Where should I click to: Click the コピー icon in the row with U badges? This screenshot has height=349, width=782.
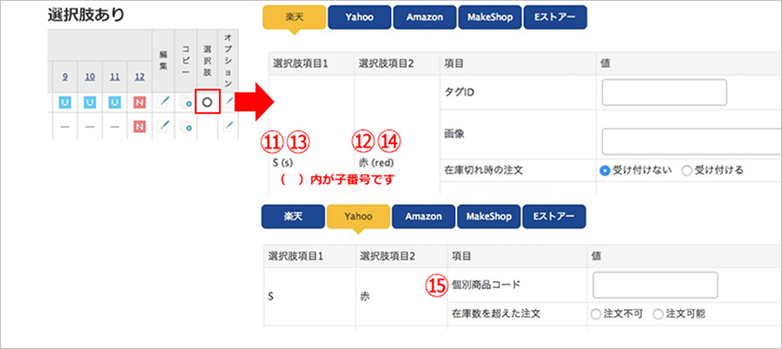point(186,102)
